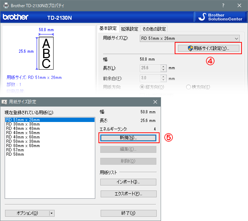Click the ABC label preview image
248x221 pixels.
[x=46, y=53]
